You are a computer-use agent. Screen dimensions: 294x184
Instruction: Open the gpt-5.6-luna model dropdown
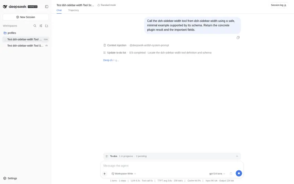[x=217, y=174]
